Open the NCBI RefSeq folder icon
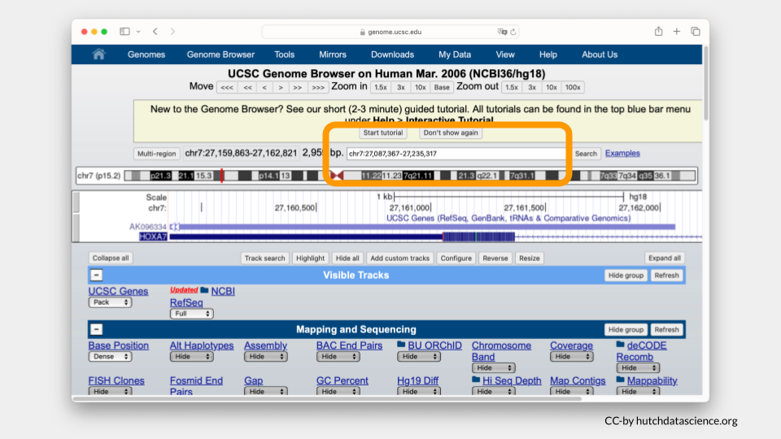 pos(204,290)
